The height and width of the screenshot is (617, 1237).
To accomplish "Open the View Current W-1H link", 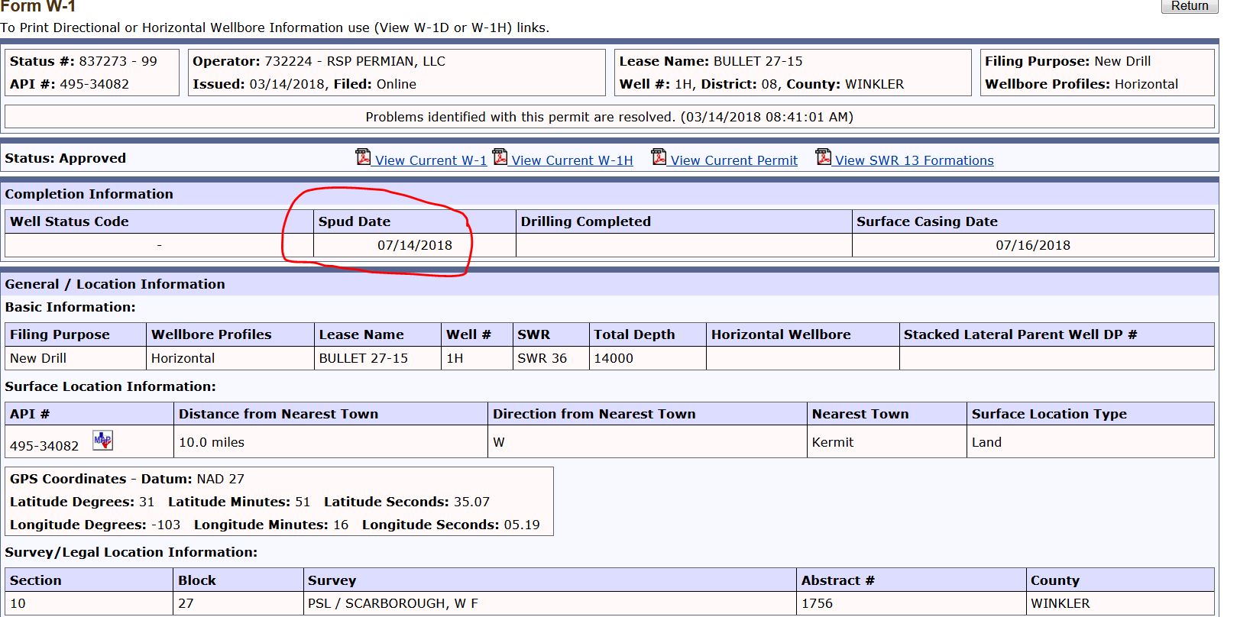I will click(572, 160).
